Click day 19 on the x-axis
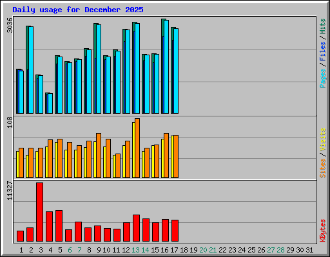The width and height of the screenshot is (330, 257). click(193, 250)
